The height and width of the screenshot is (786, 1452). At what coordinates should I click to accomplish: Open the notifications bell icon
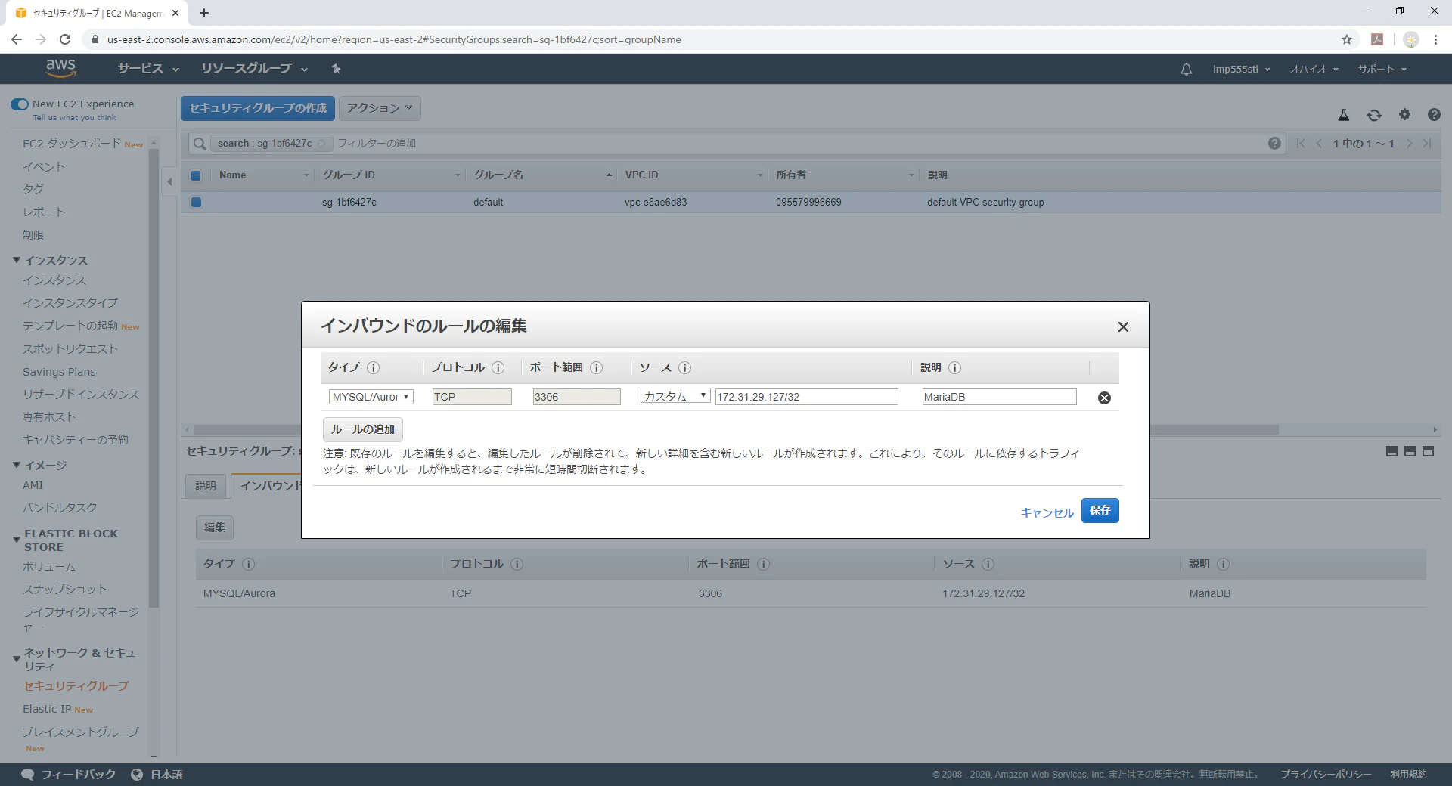(x=1186, y=69)
